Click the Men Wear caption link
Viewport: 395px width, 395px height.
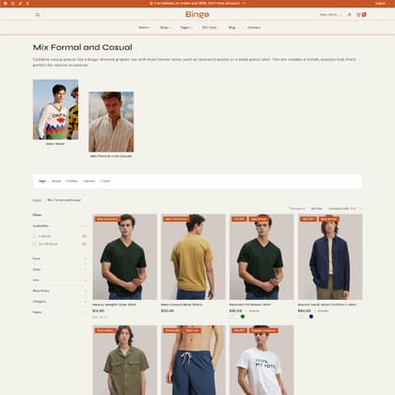pos(55,144)
